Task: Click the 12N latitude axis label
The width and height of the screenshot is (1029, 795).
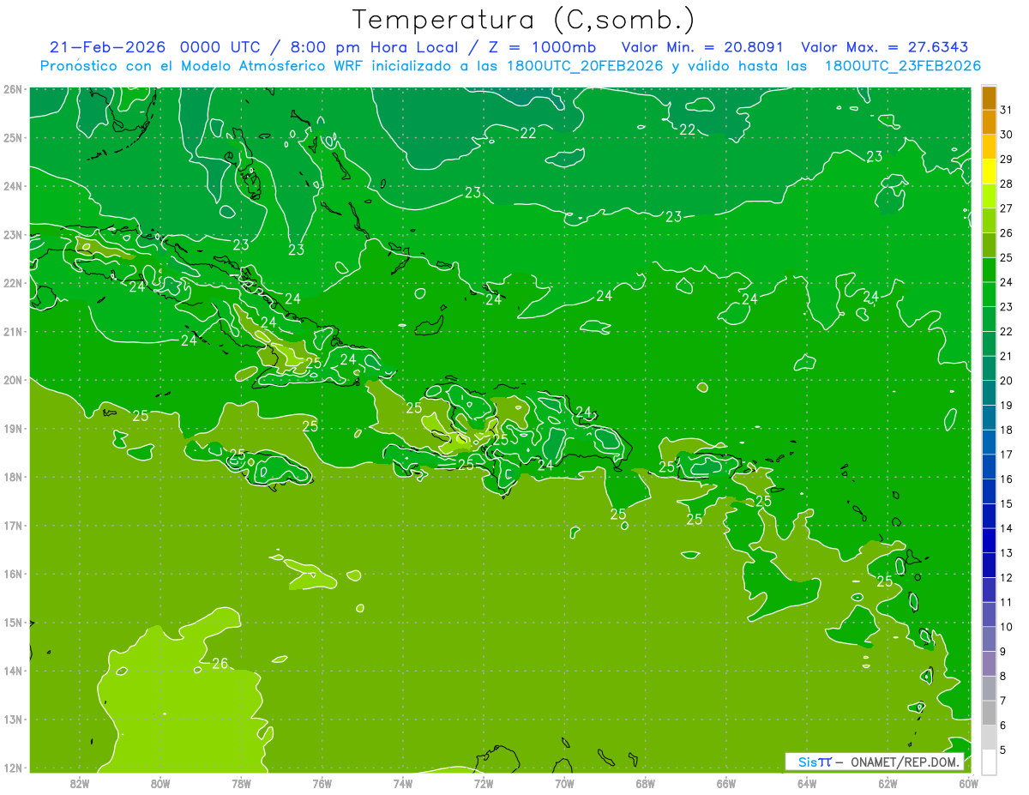Action: click(x=12, y=768)
